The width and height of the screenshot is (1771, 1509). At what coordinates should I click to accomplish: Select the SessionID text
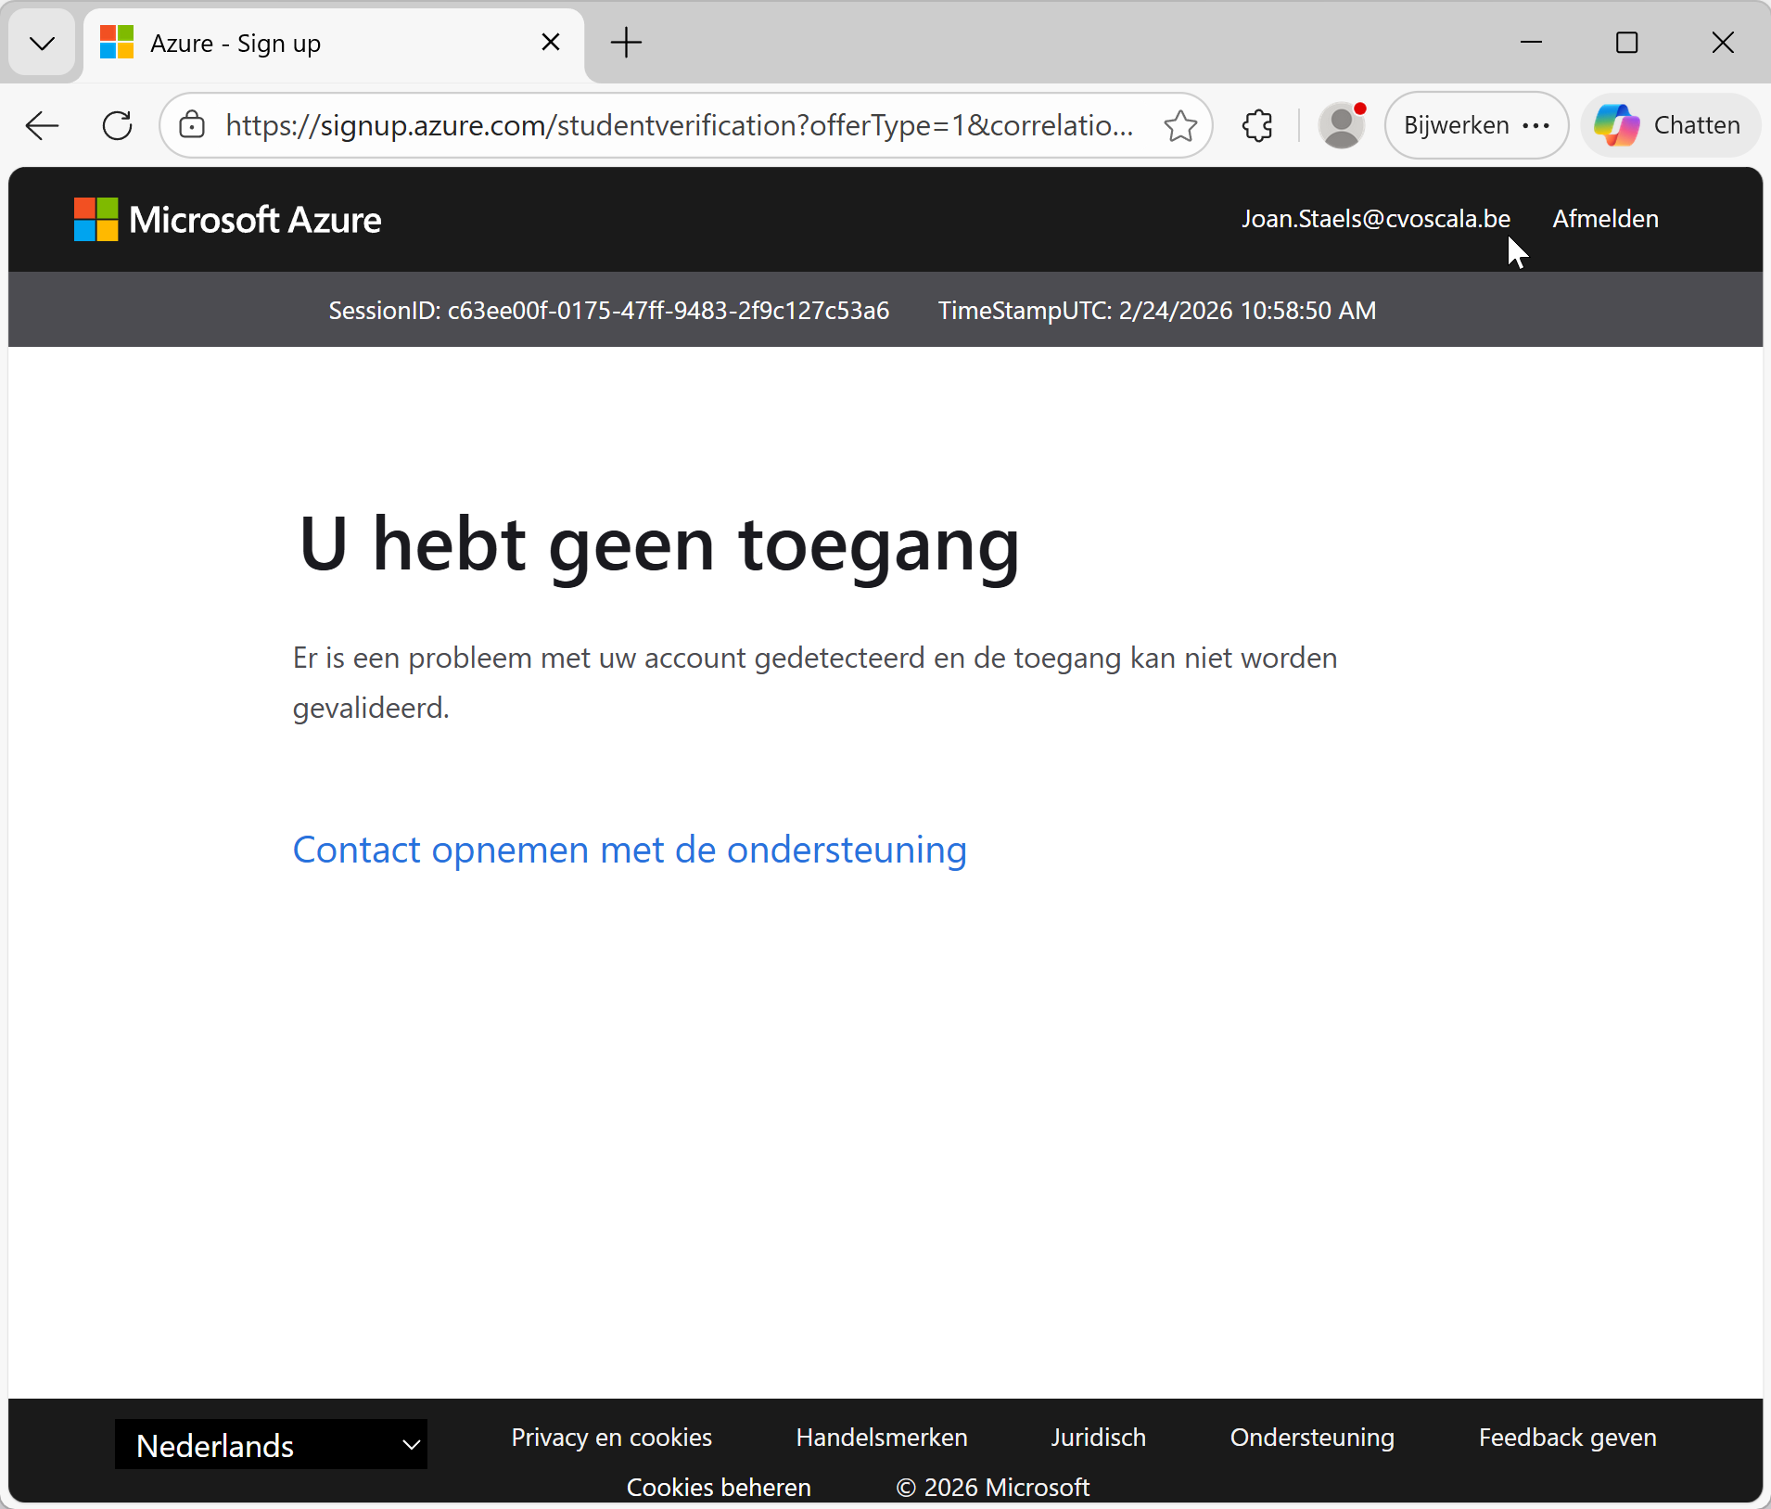[x=609, y=310]
